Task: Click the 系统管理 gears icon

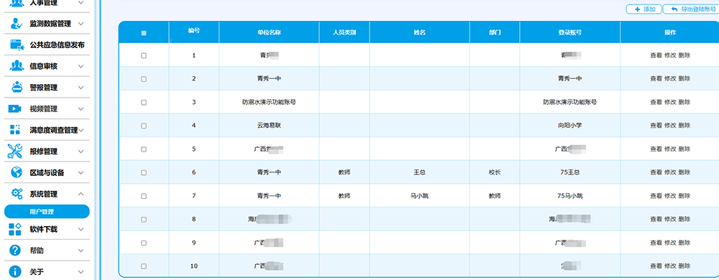Action: [x=17, y=194]
